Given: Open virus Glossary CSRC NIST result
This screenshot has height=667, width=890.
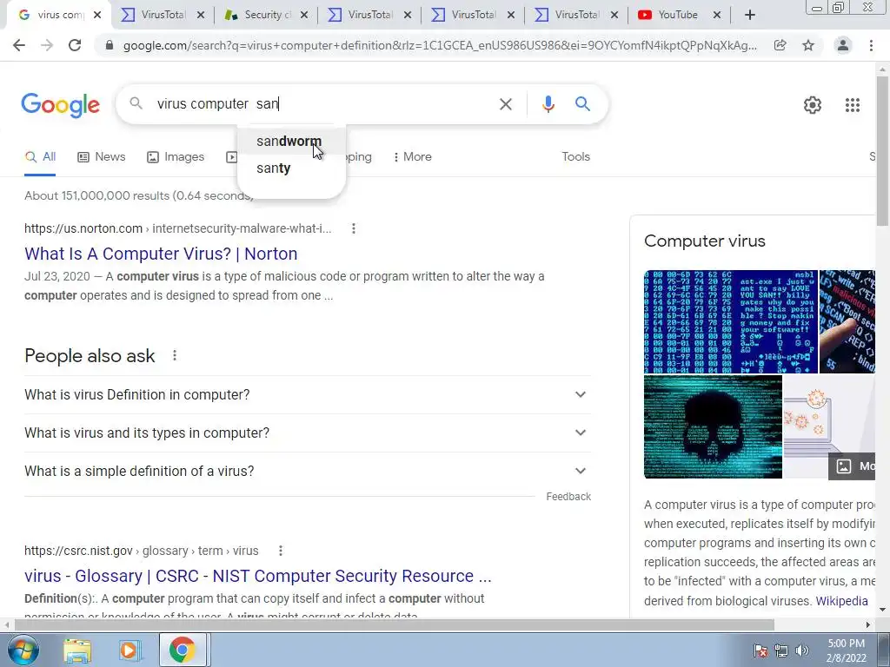Looking at the screenshot, I should [x=257, y=576].
